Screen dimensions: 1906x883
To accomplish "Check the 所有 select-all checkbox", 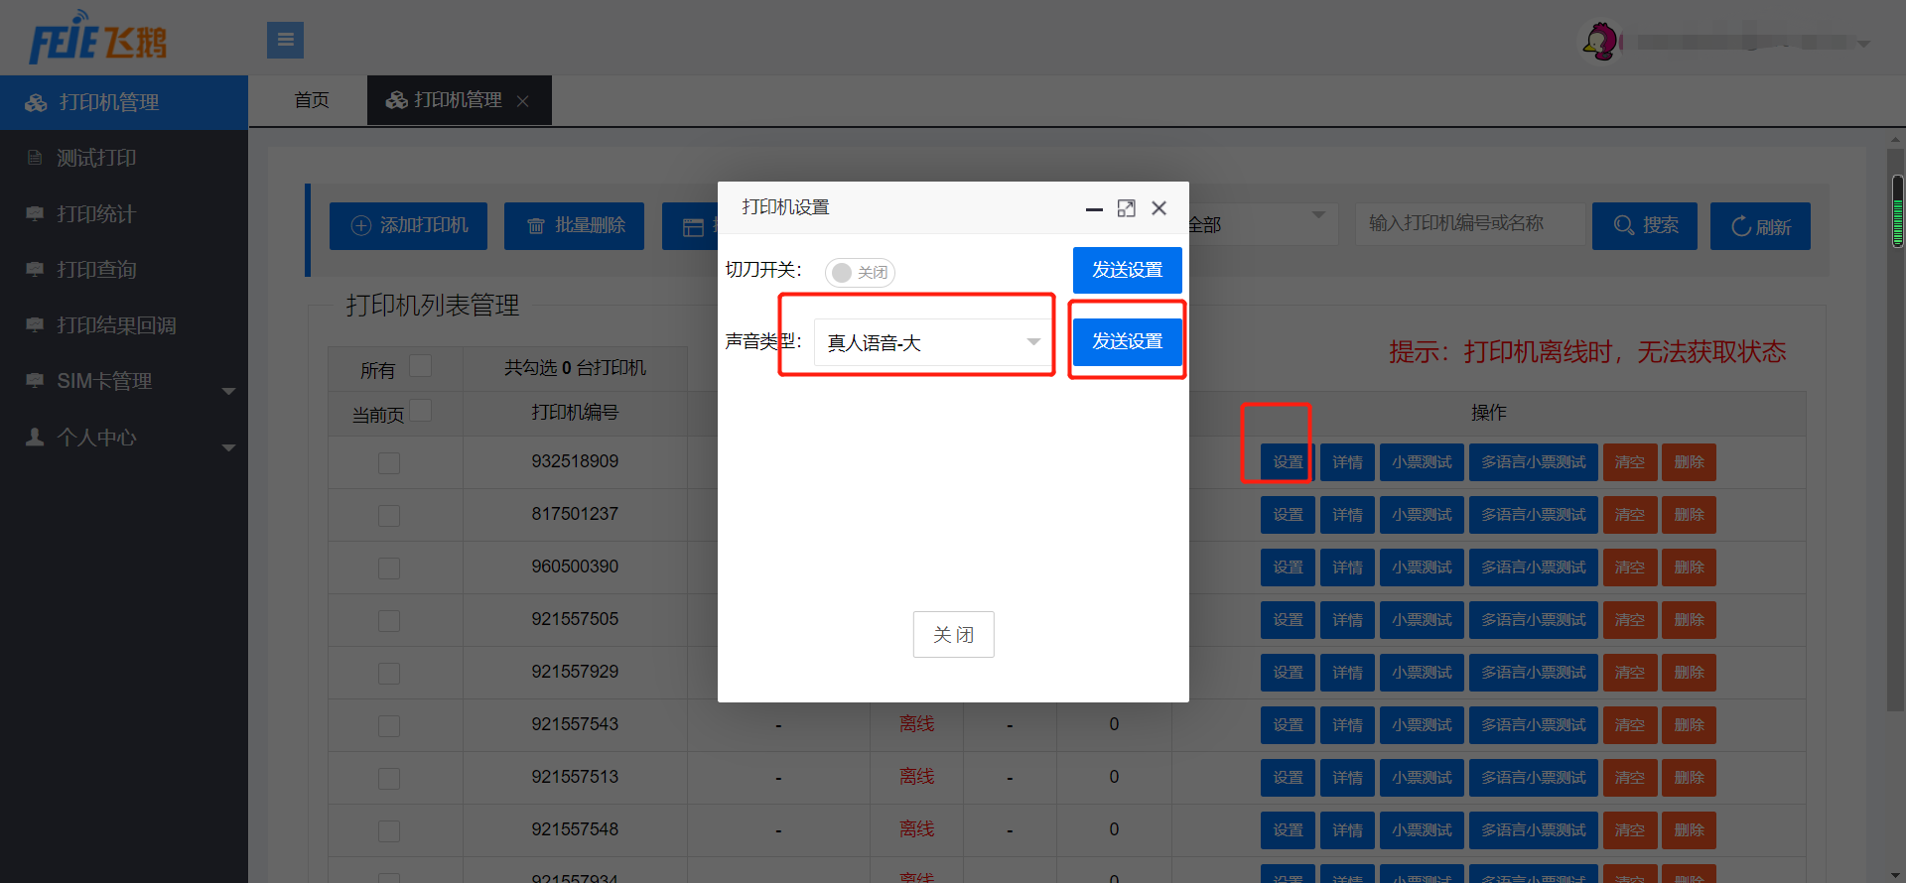I will click(x=421, y=366).
